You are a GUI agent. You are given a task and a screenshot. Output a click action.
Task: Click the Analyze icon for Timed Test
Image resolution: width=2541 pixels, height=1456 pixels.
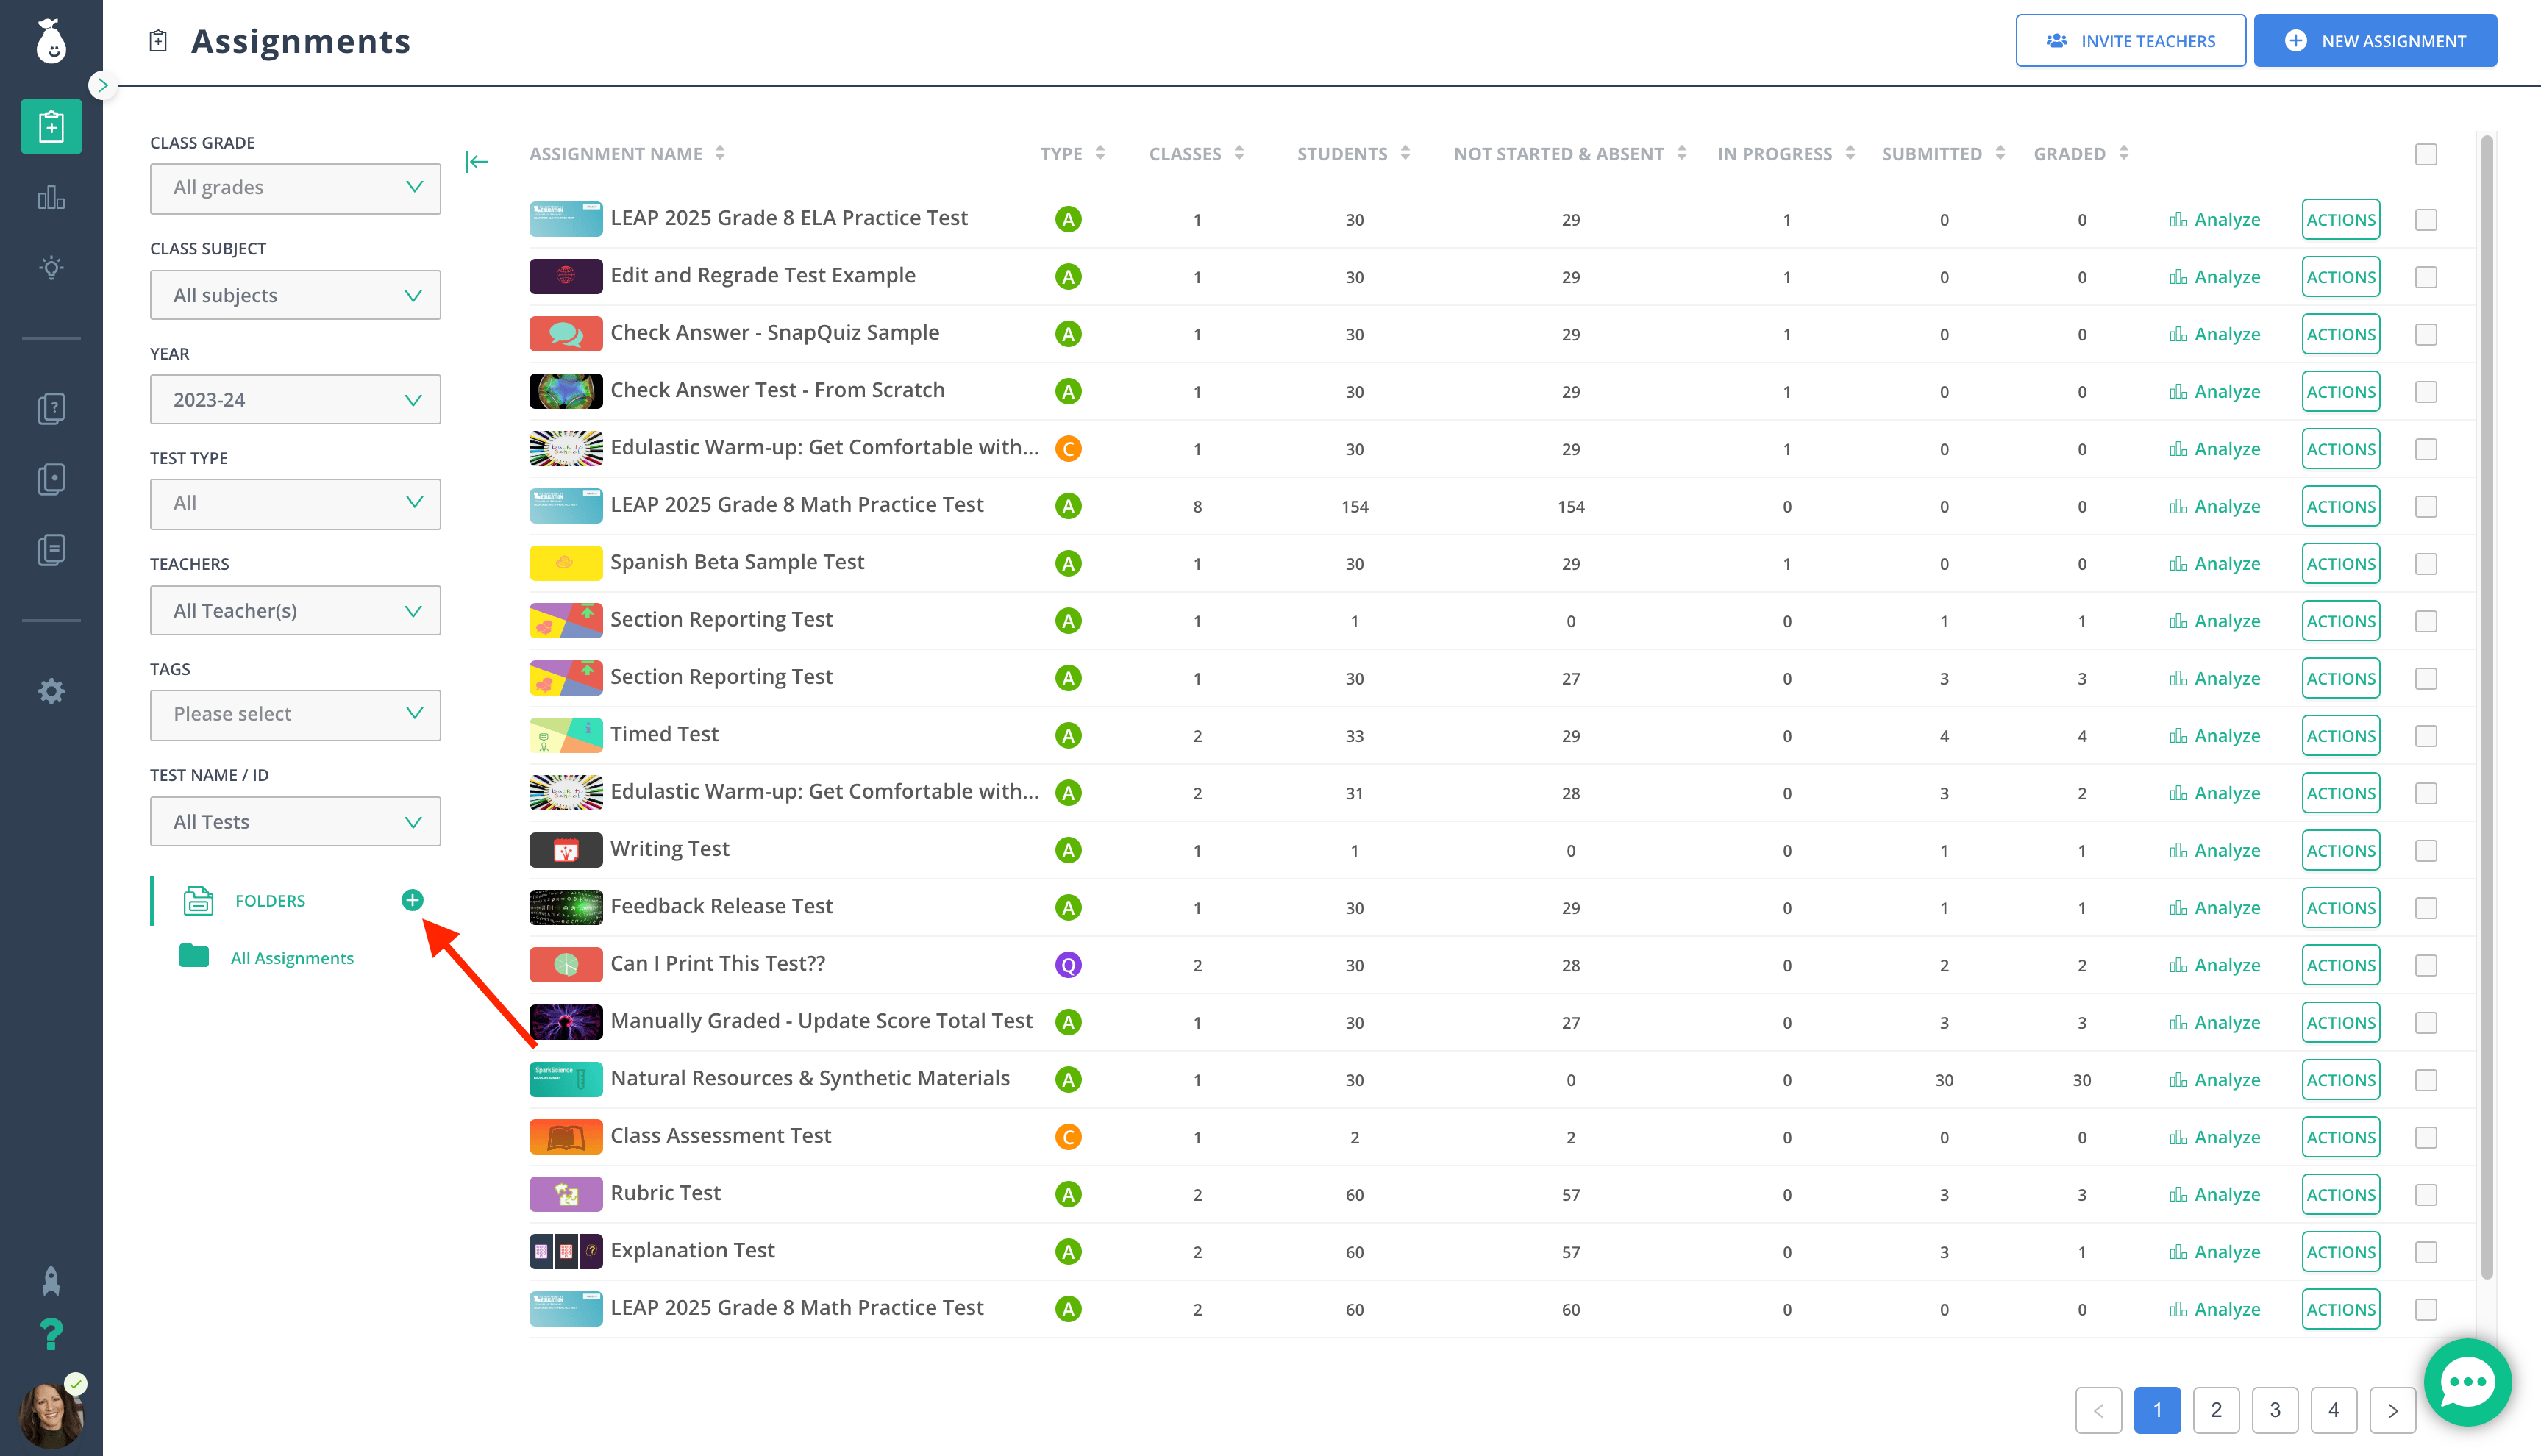2177,736
